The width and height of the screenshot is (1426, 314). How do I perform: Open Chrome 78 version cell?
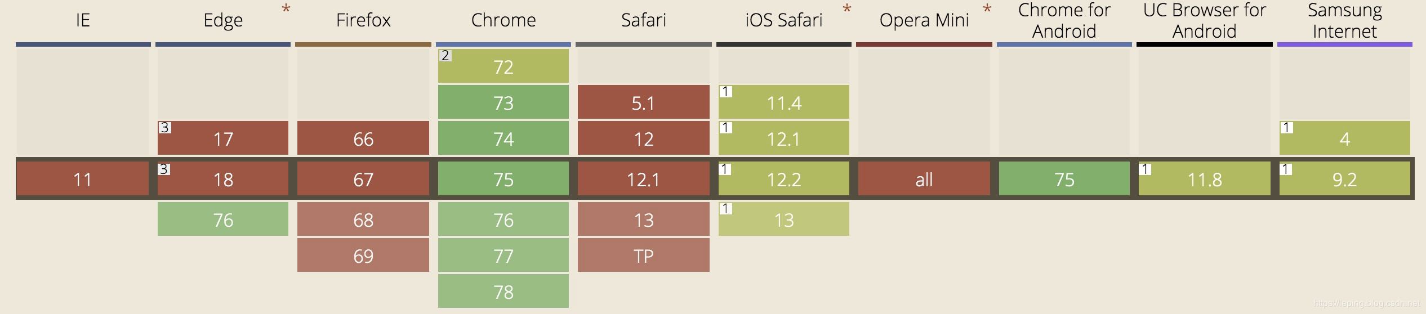503,291
